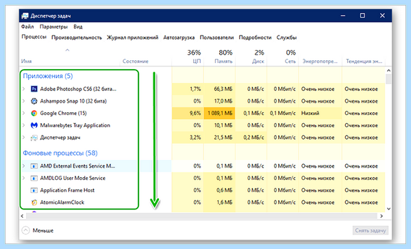Click the Malwarebytes Tray Application icon
Image resolution: width=411 pixels, height=249 pixels.
tap(34, 125)
